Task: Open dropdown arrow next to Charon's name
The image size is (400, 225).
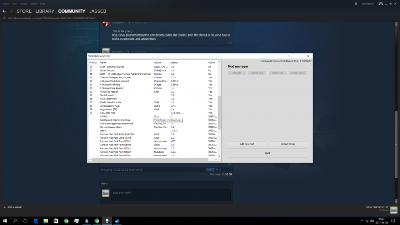Action: (x=124, y=23)
